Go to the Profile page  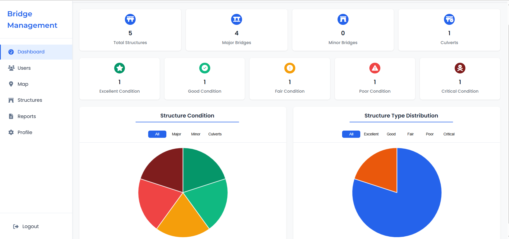[x=36, y=132]
